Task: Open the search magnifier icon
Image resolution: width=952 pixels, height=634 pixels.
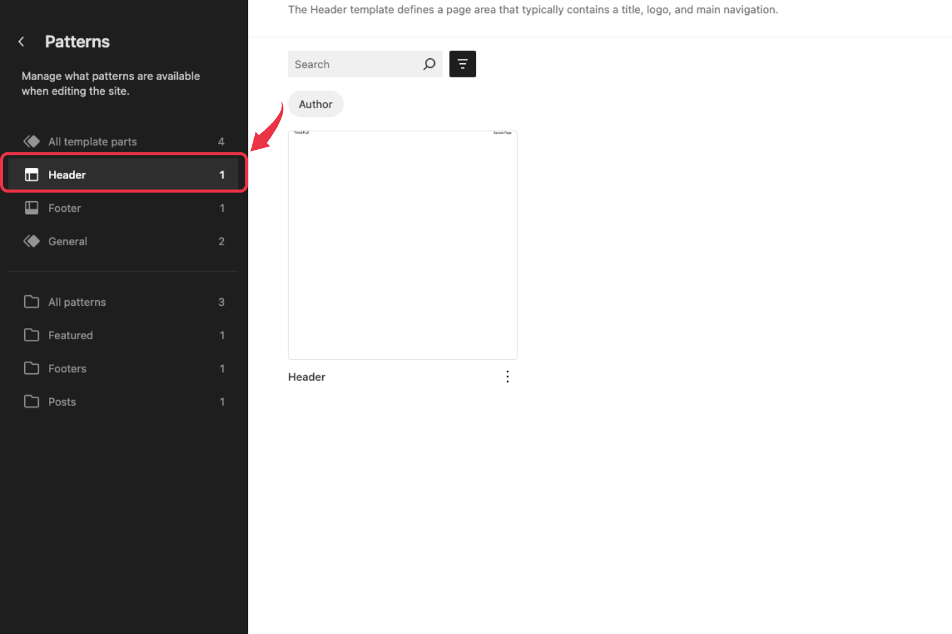Action: pyautogui.click(x=429, y=64)
